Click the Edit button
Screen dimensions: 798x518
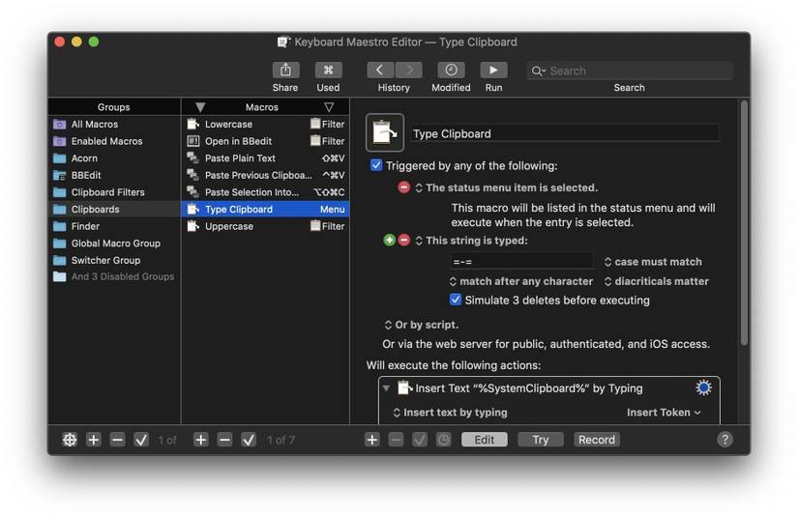484,440
